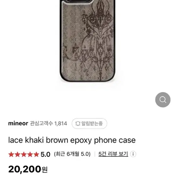175x175 pixels.
Task: Click the second red rating star
Action: click(17, 155)
